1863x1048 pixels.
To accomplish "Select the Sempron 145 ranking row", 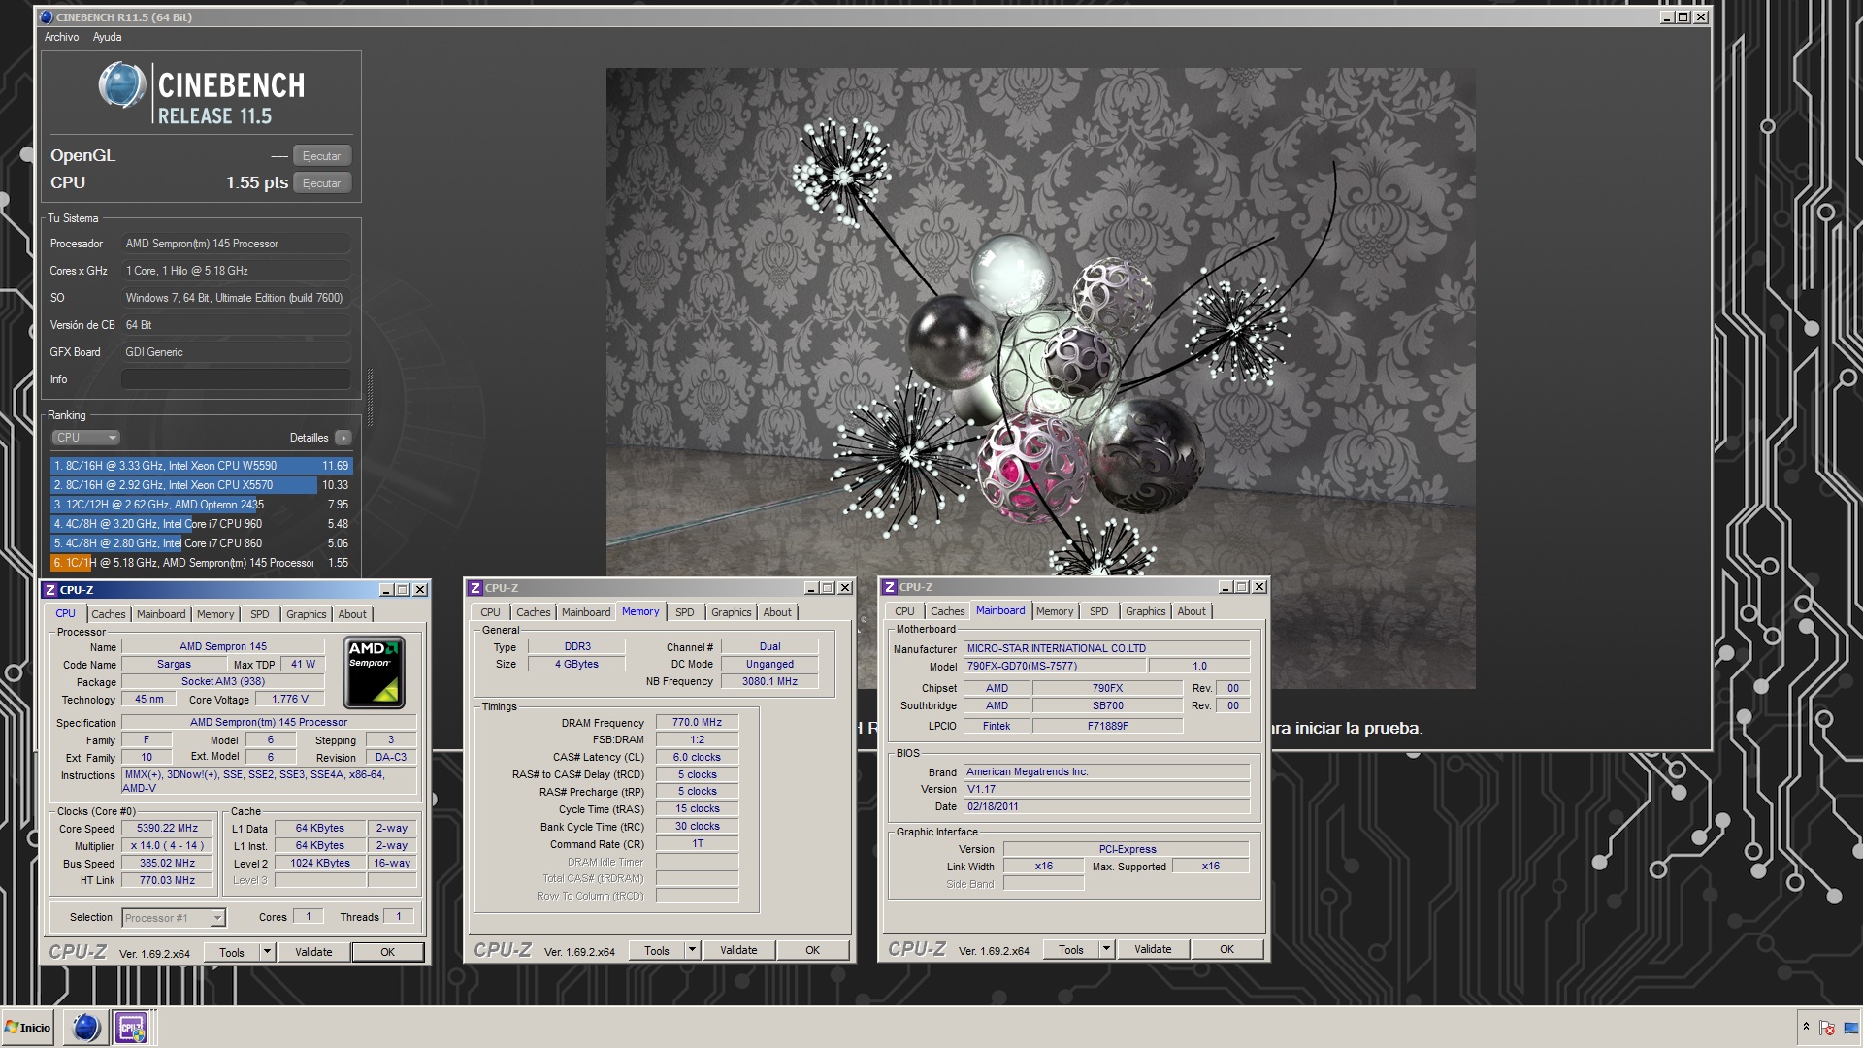I will pyautogui.click(x=201, y=563).
